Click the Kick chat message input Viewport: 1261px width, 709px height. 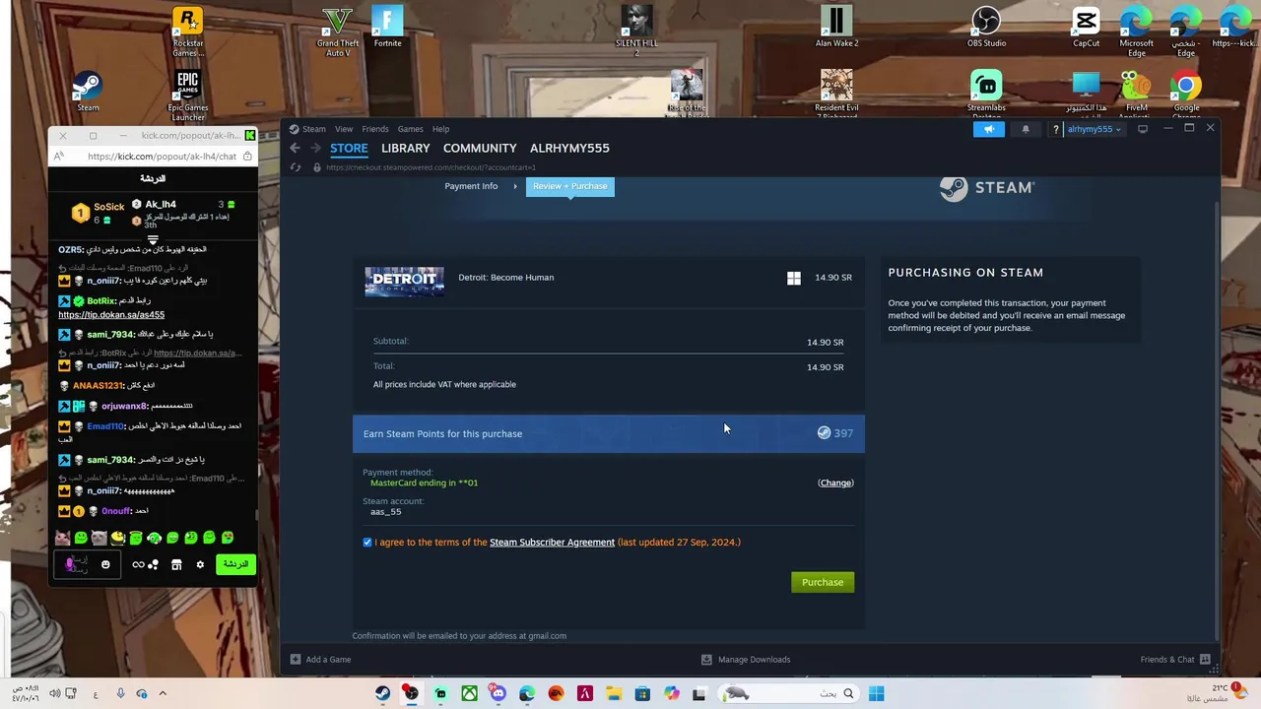[x=87, y=564]
